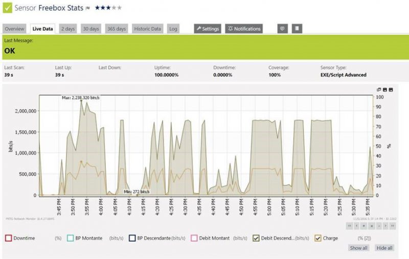Toggle the Debit Montant channel checkbox
The height and width of the screenshot is (259, 409).
[194, 238]
